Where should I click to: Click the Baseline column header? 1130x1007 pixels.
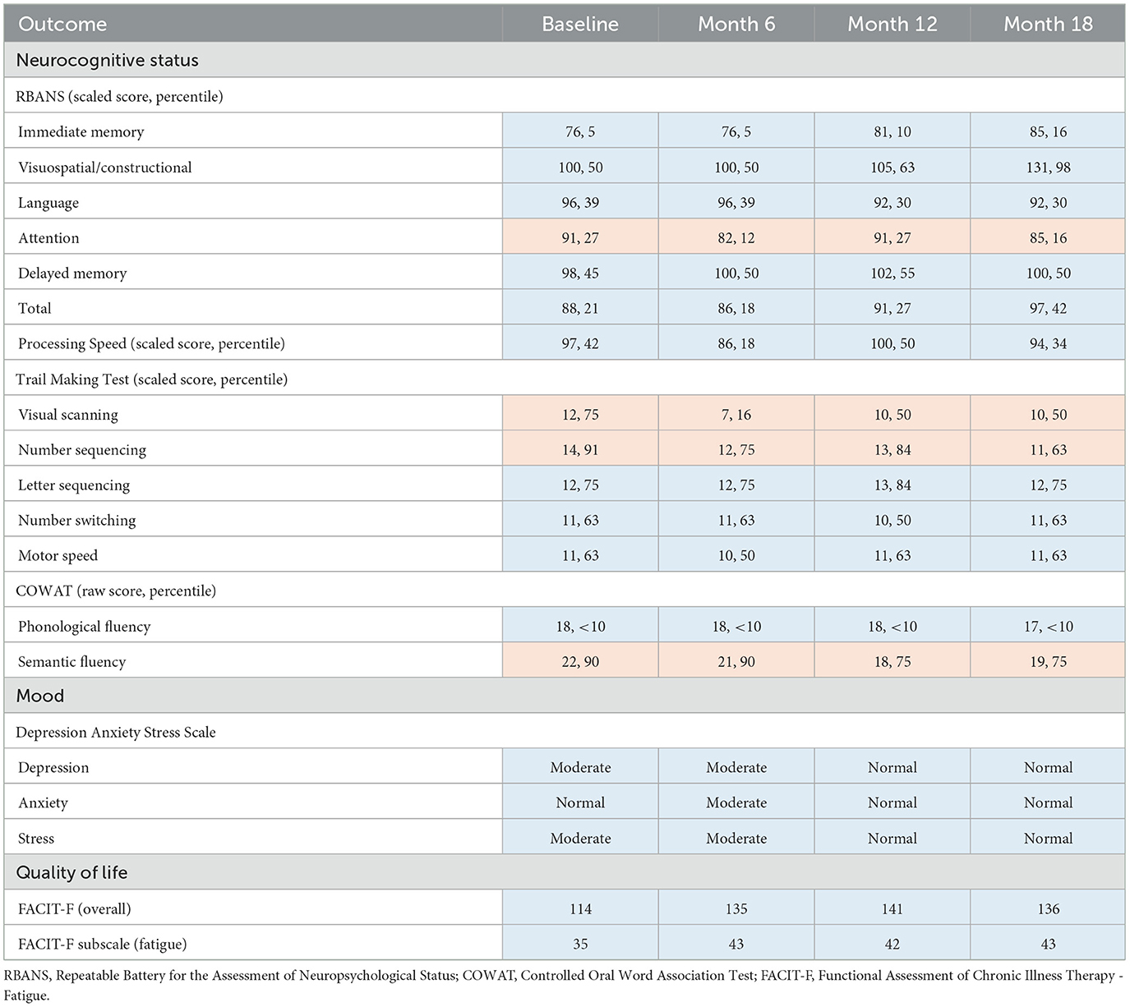pos(580,25)
